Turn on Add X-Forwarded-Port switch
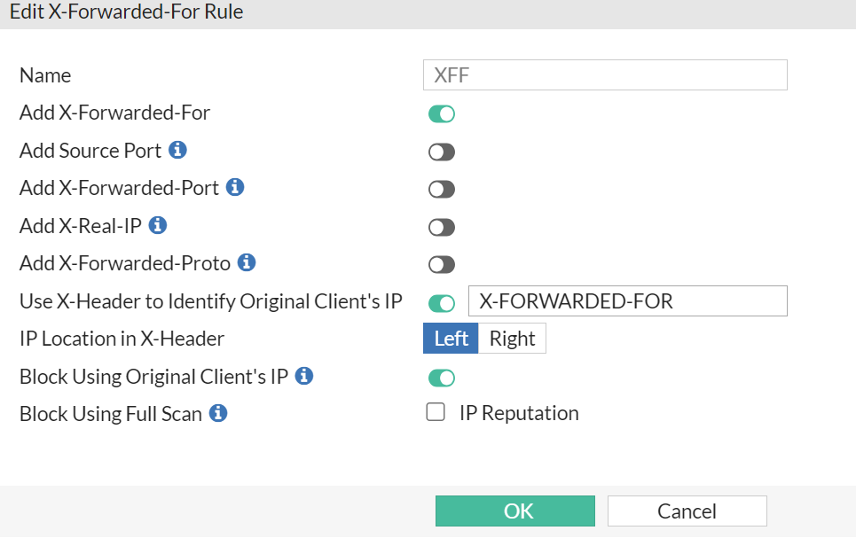856x546 pixels. (442, 189)
